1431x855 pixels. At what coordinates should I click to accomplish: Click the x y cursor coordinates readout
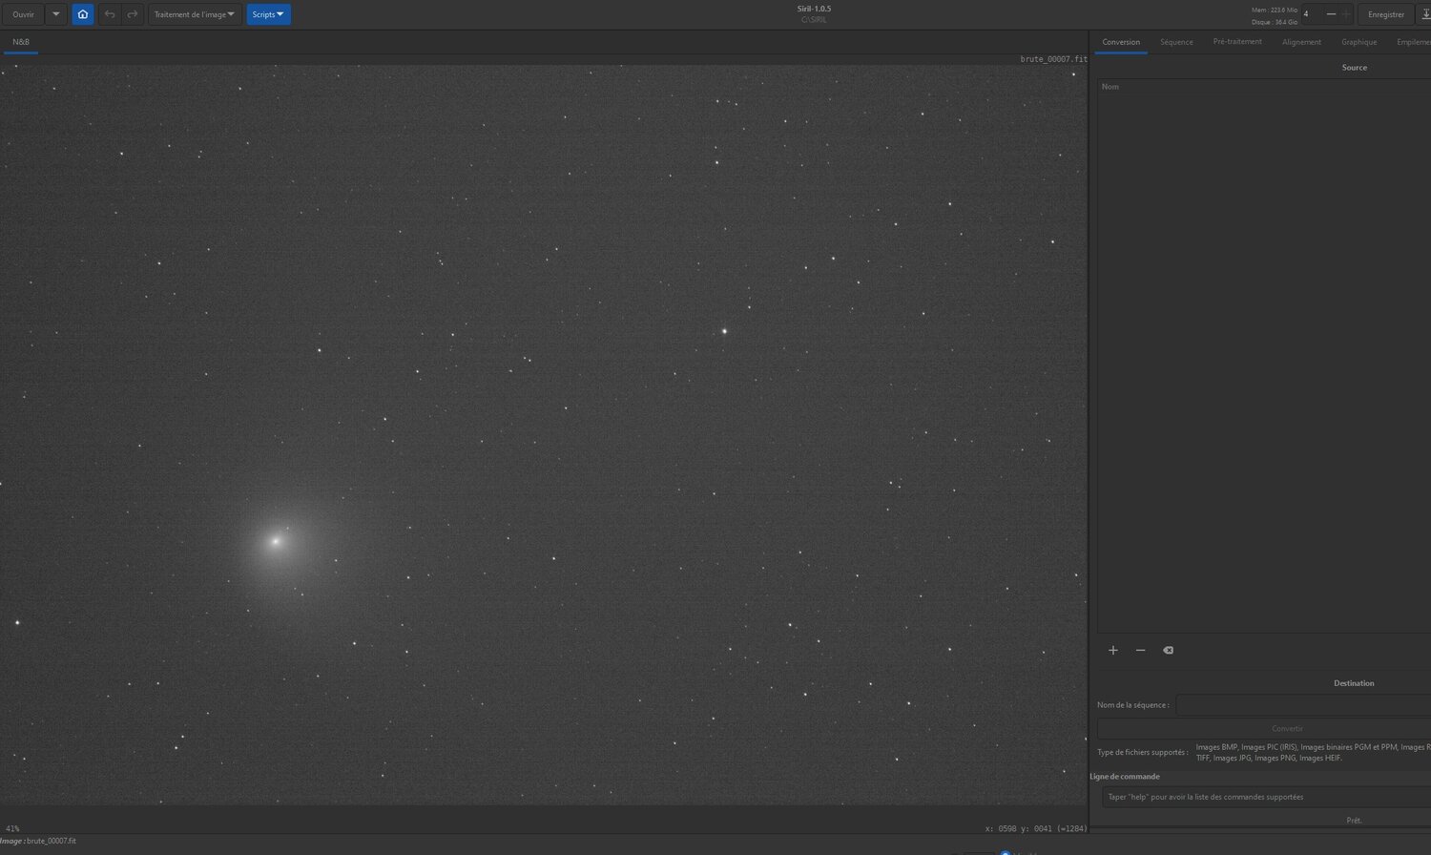coord(1036,828)
